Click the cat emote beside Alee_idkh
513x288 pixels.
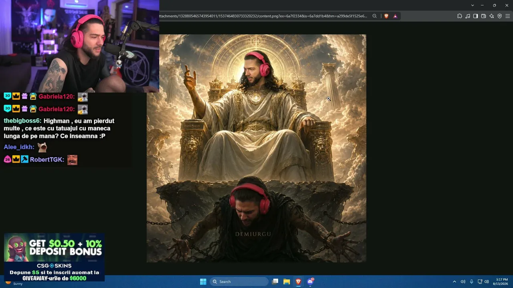pyautogui.click(x=42, y=147)
